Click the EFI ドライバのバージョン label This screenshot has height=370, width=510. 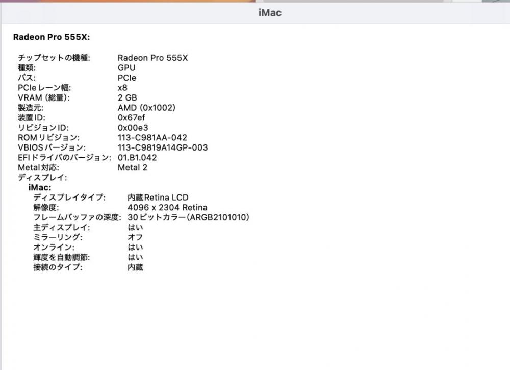point(64,158)
